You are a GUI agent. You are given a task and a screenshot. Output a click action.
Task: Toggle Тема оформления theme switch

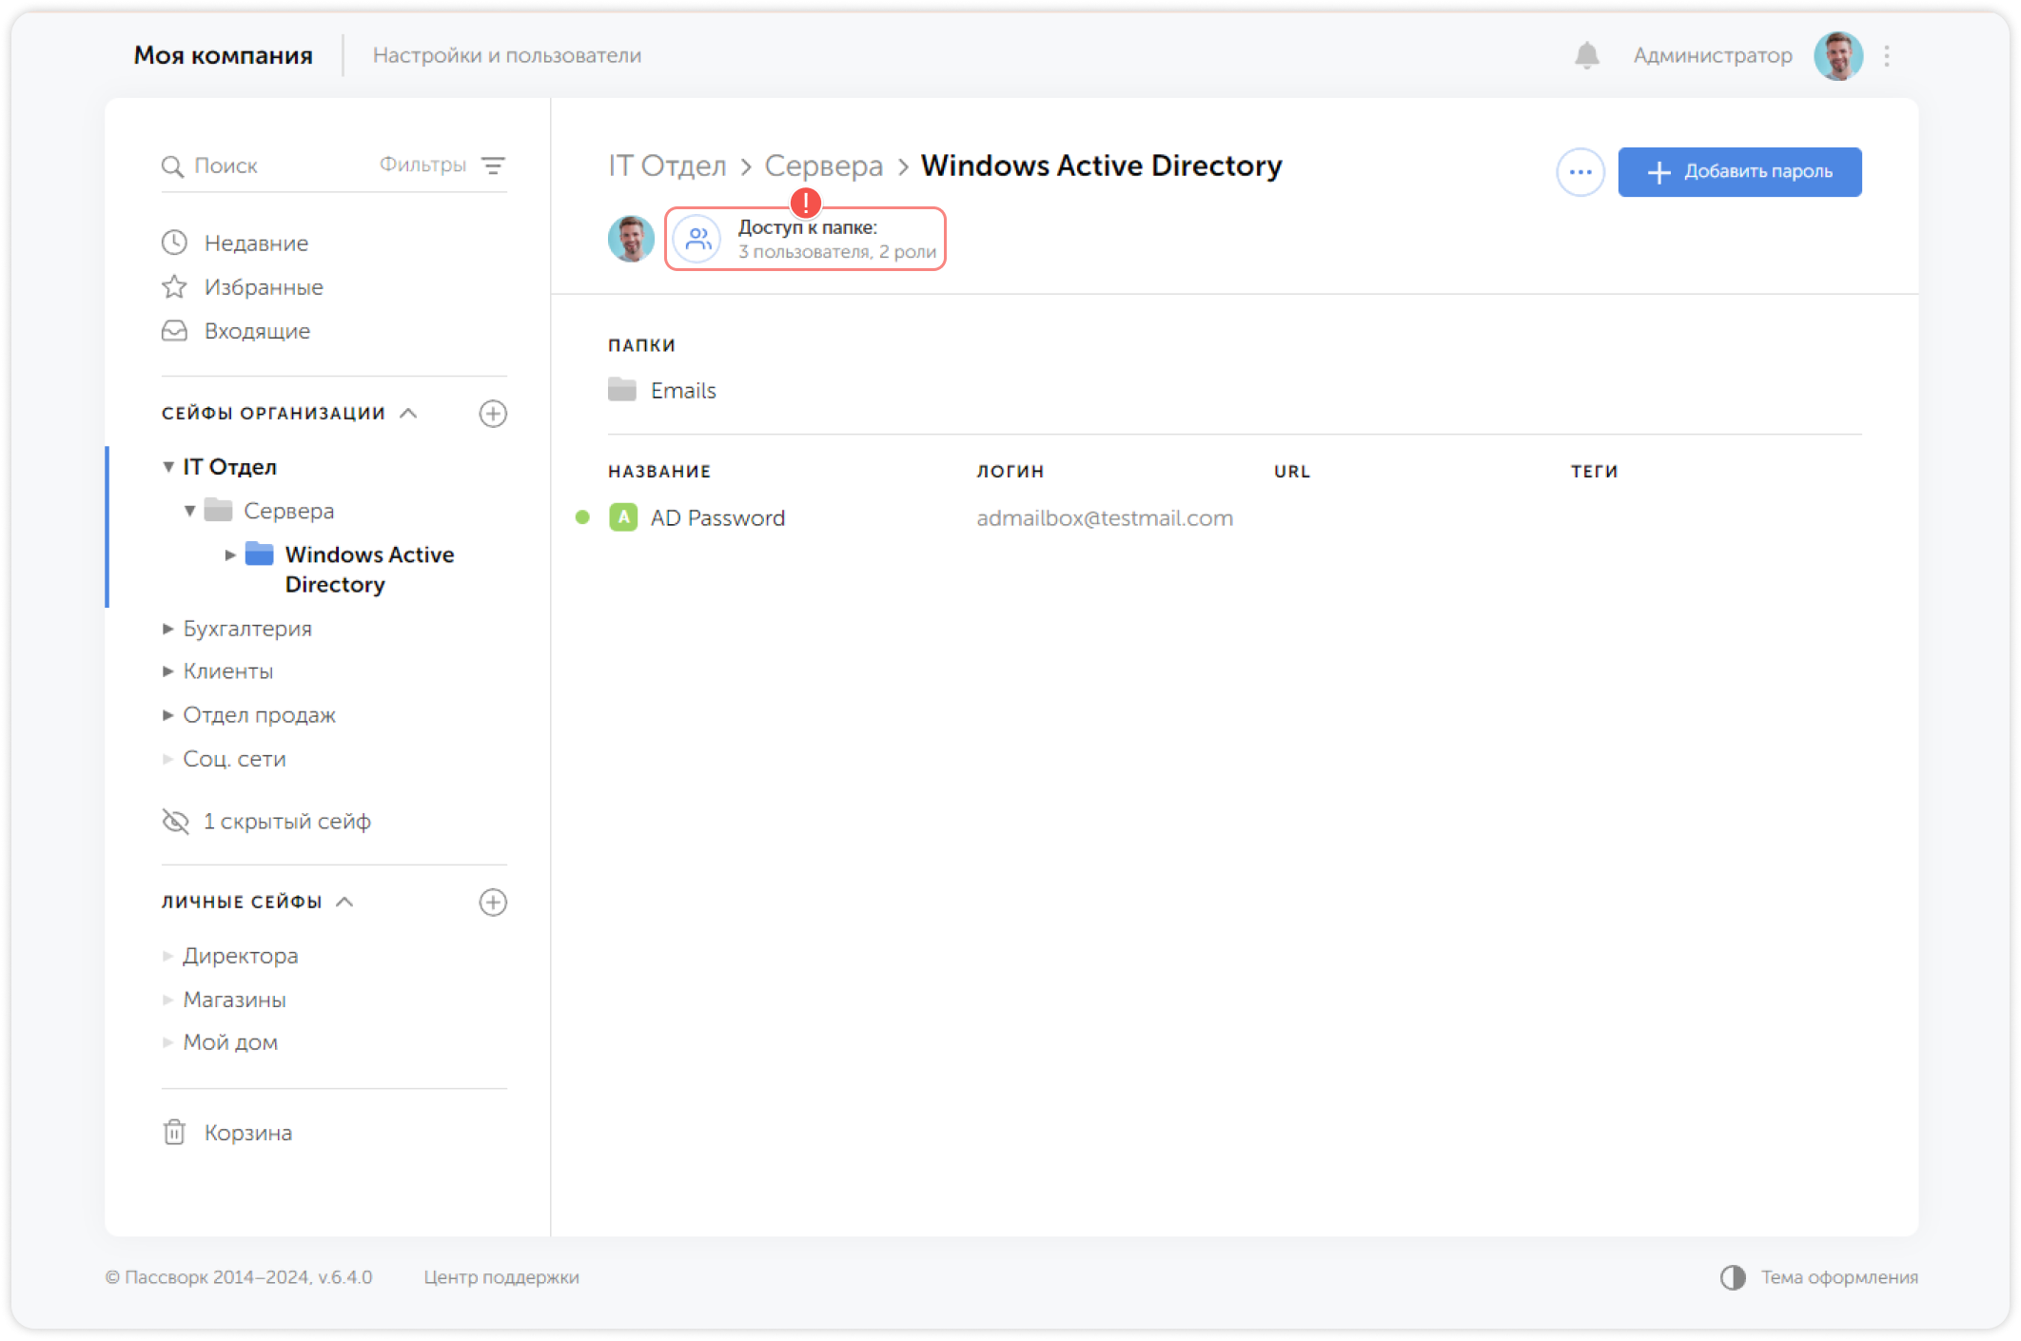(1733, 1277)
